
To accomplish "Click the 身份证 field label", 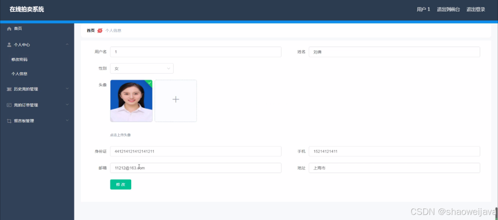I will tap(101, 151).
